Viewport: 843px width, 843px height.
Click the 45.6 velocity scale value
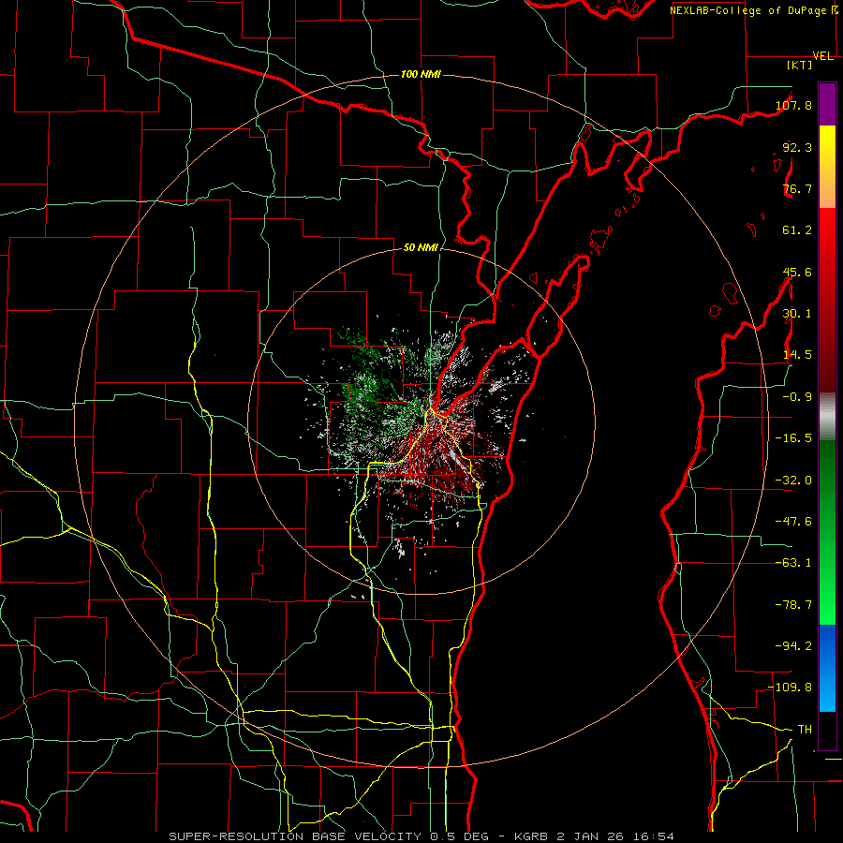(797, 272)
